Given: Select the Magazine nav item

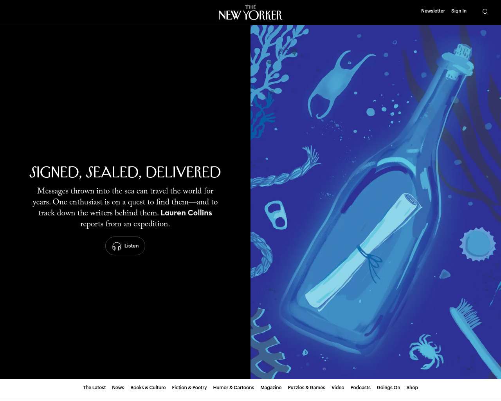Looking at the screenshot, I should (271, 388).
